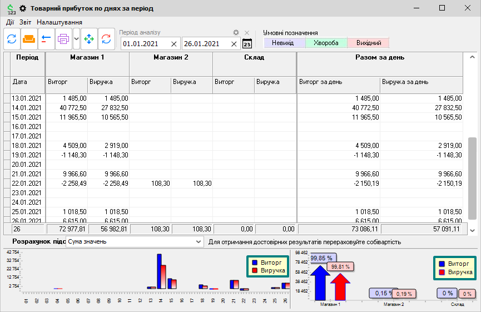Open the 'Сума значень' combo box

coord(135,242)
